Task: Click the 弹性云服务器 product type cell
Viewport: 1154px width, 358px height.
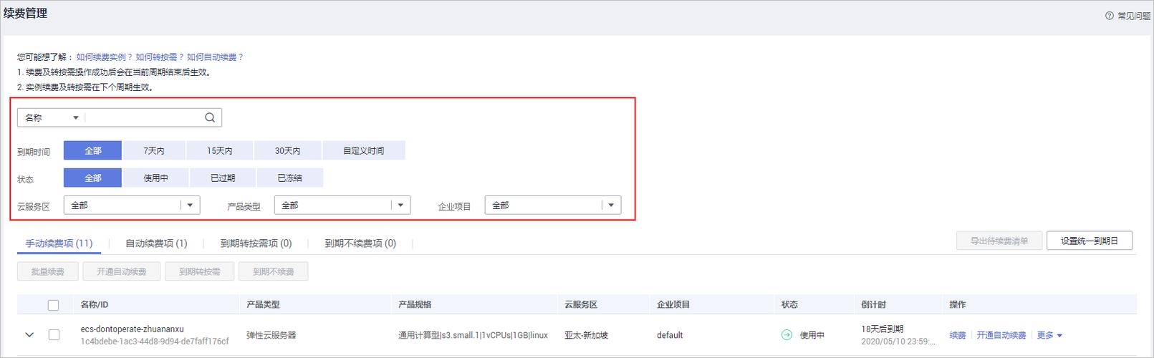Action: click(271, 335)
